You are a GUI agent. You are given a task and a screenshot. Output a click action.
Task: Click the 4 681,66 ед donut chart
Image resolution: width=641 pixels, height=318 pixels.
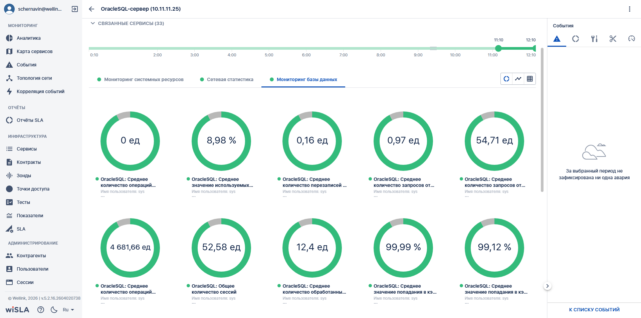click(x=130, y=248)
